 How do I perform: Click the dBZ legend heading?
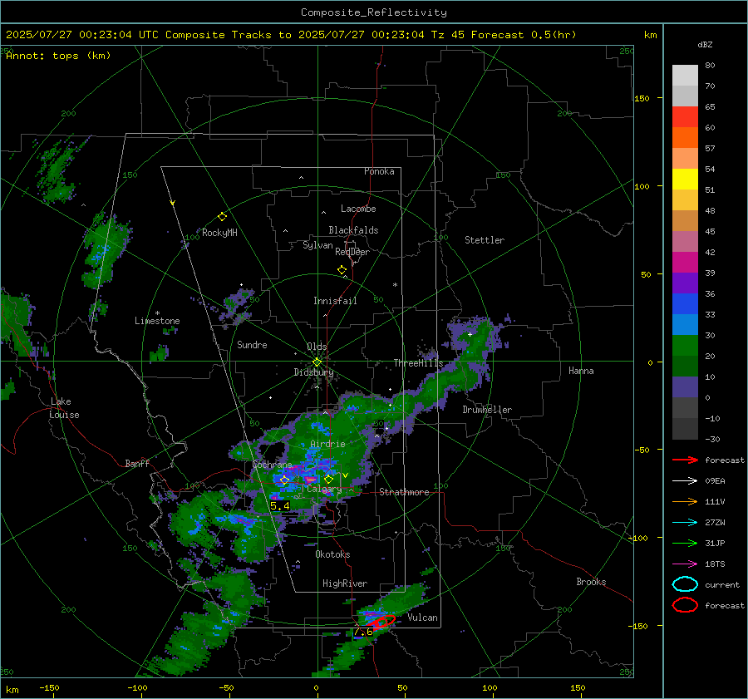pyautogui.click(x=705, y=45)
